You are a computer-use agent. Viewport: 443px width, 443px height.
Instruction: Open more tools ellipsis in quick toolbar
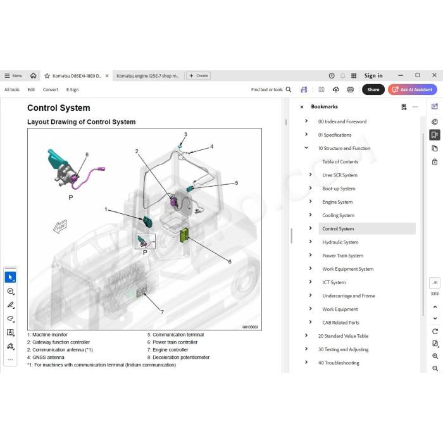[11, 359]
